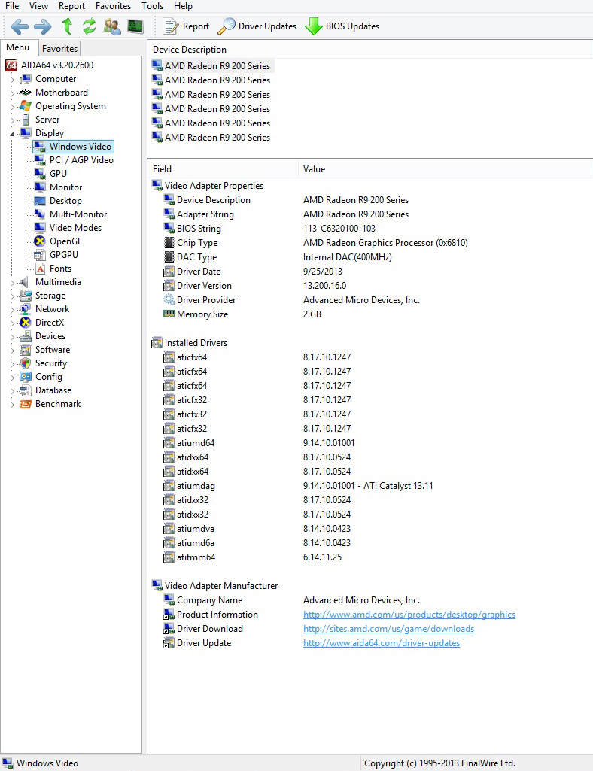Click the Video Modes item icon
Screen dimensions: 593x771
(x=40, y=228)
